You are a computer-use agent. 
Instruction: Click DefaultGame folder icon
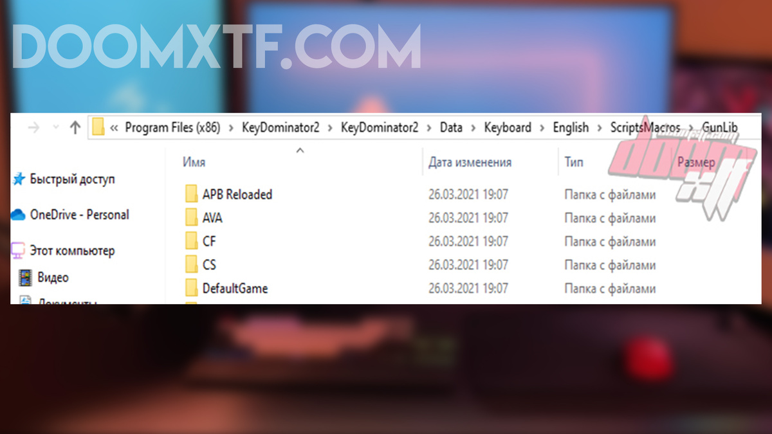191,289
